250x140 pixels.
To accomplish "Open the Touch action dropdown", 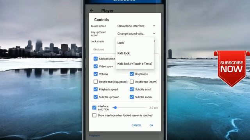I will pyautogui.click(x=136, y=26).
